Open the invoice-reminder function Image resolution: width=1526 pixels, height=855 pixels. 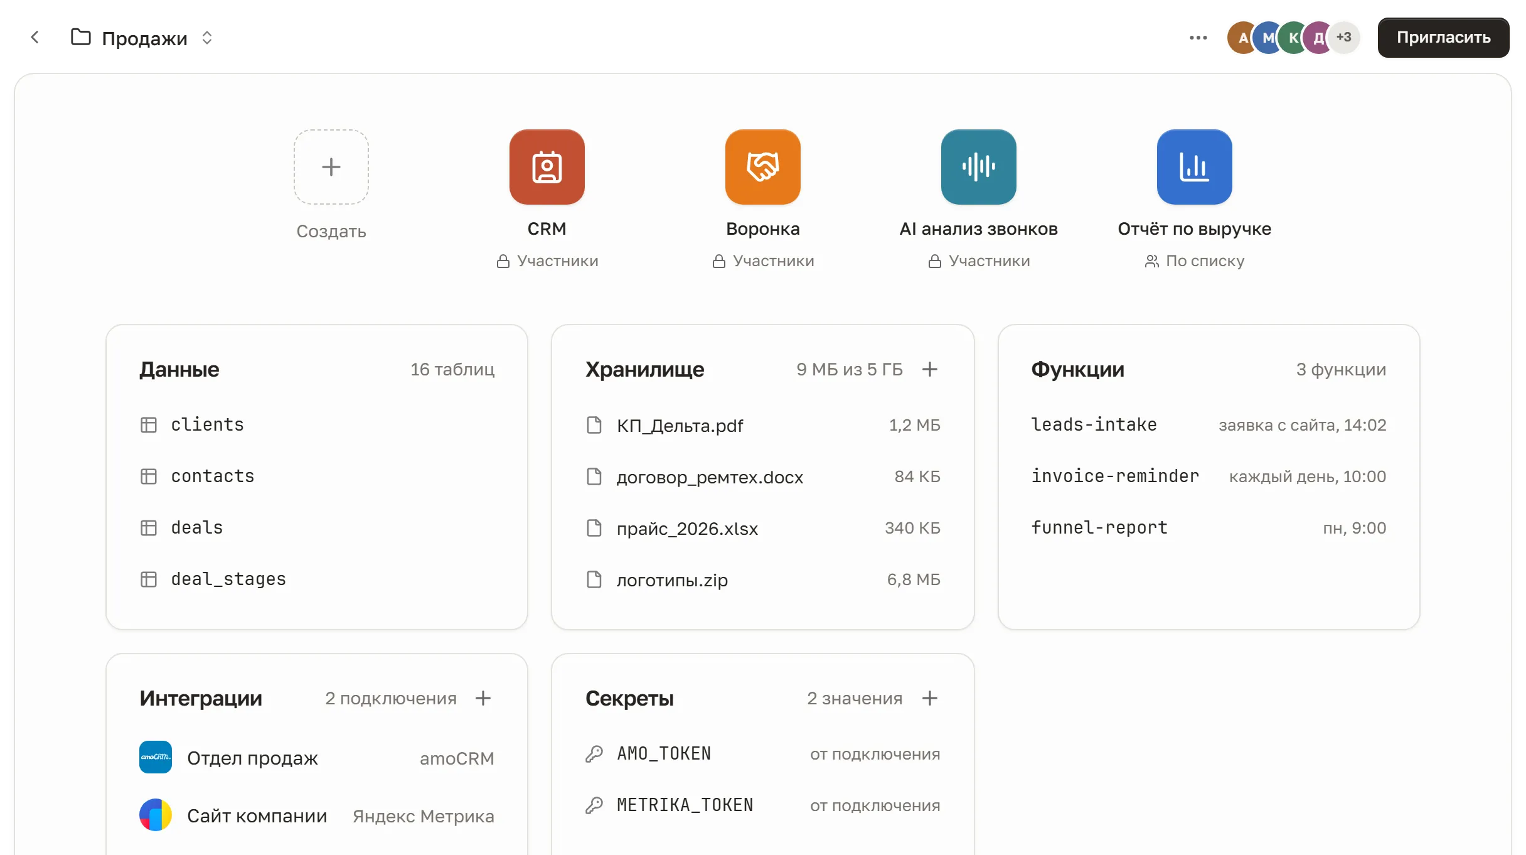(x=1209, y=476)
